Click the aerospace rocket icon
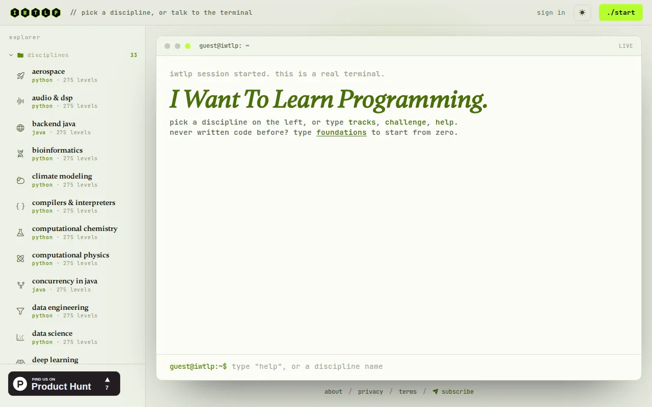The height and width of the screenshot is (407, 652). [20, 75]
